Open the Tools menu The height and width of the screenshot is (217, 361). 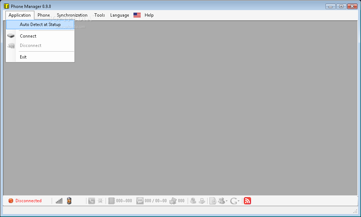(99, 15)
